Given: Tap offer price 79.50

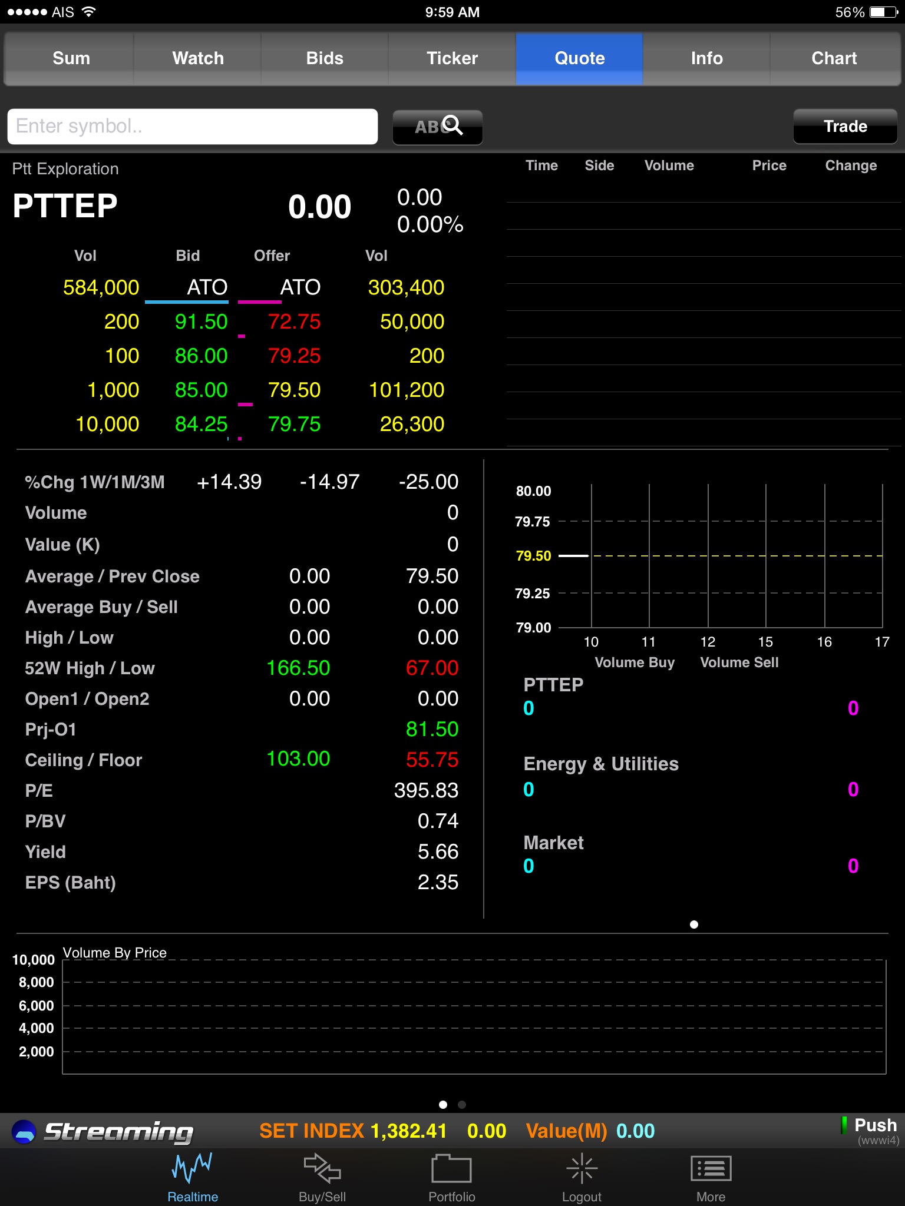Looking at the screenshot, I should coord(294,390).
